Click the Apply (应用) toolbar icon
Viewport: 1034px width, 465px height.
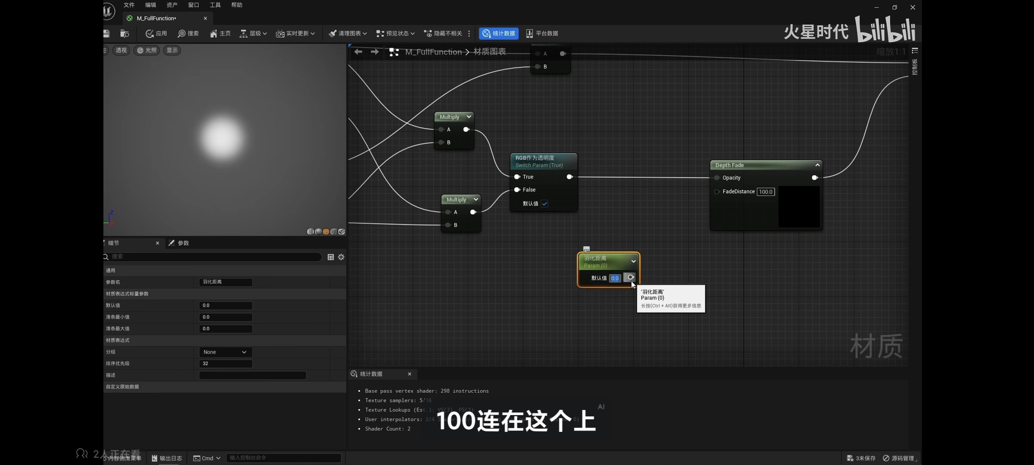(x=150, y=34)
